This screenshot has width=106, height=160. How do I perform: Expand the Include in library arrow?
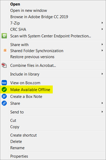point(102,74)
